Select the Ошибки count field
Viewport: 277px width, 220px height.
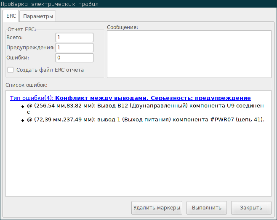pyautogui.click(x=74, y=57)
